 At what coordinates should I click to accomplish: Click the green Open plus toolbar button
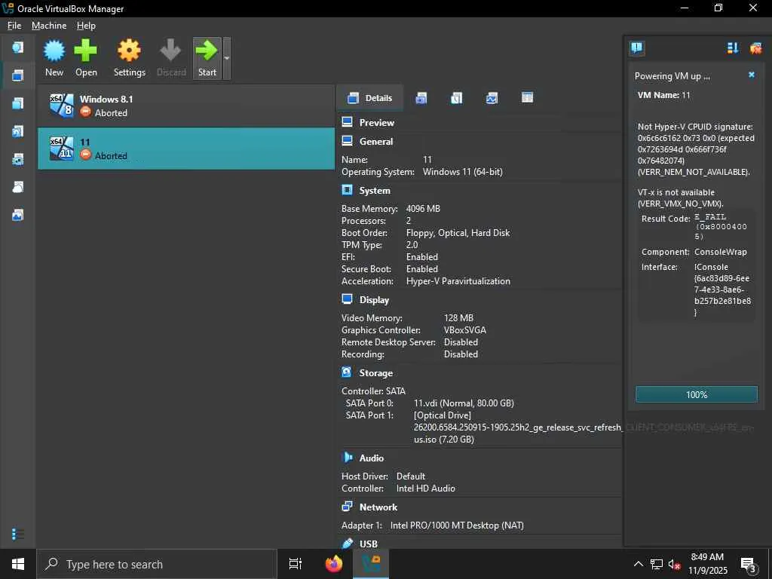click(x=86, y=58)
